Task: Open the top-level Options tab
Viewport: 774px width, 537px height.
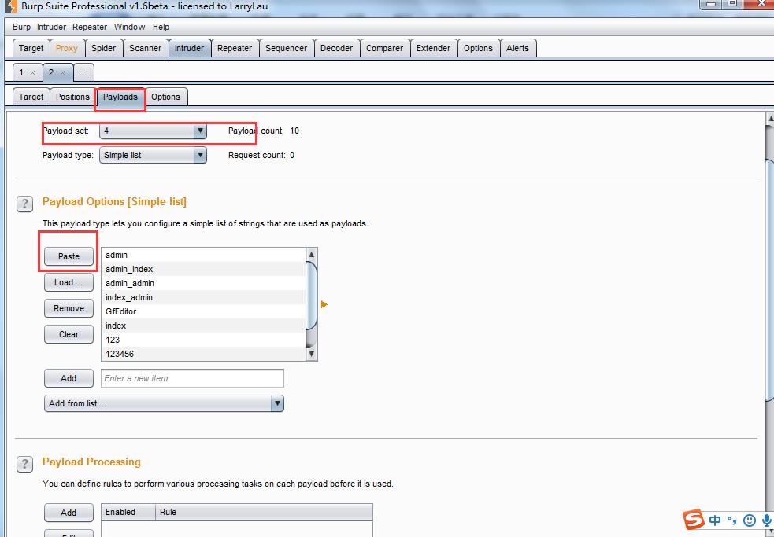Action: (478, 48)
